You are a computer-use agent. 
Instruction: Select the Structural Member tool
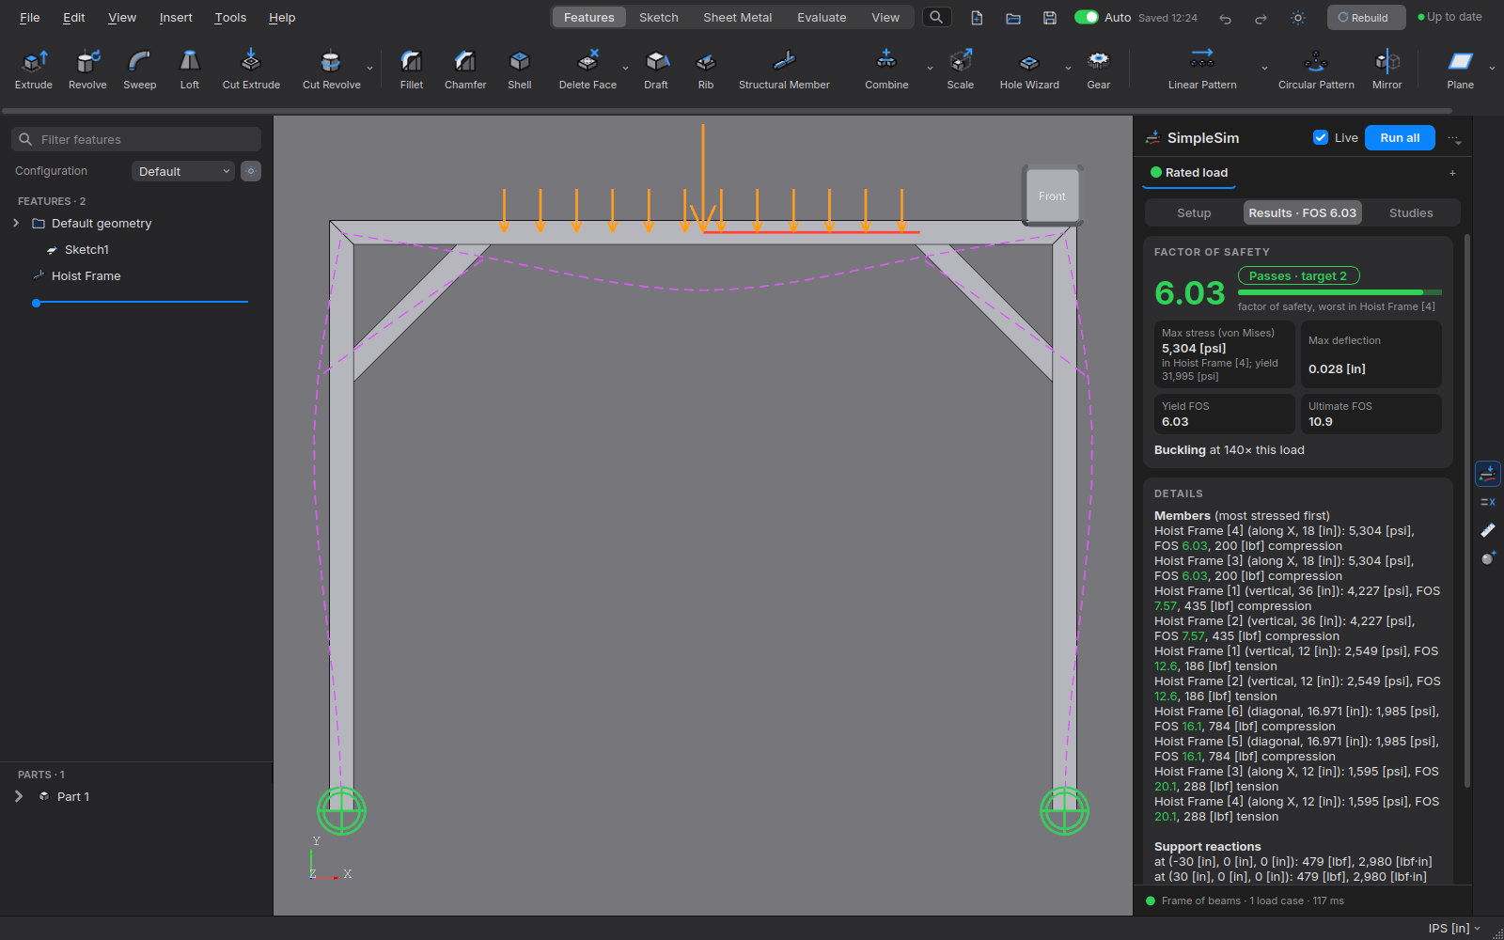coord(784,70)
